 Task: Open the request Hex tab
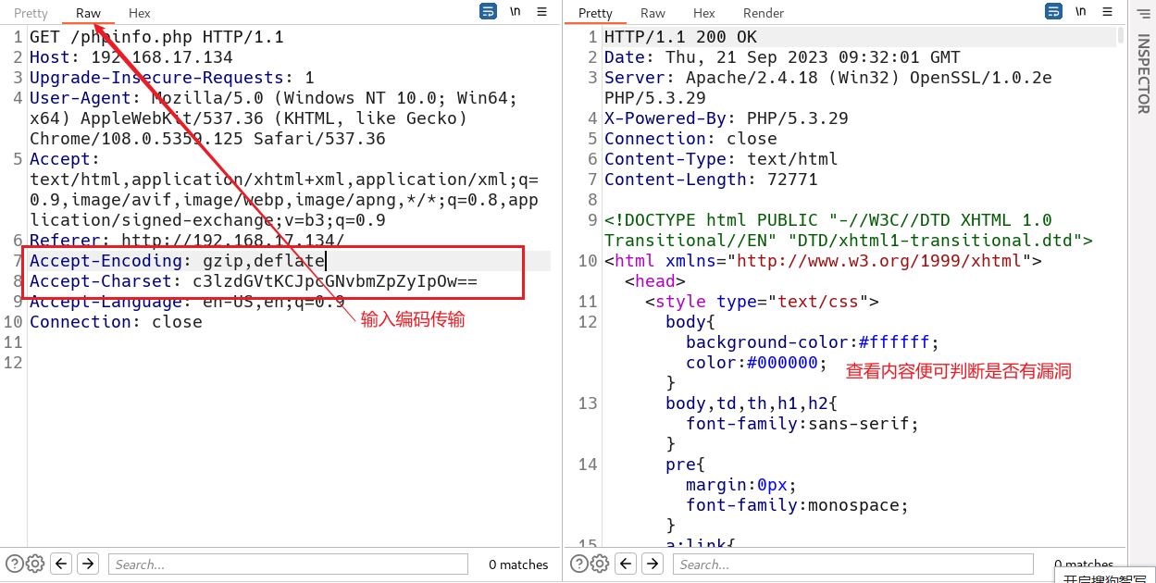point(140,13)
